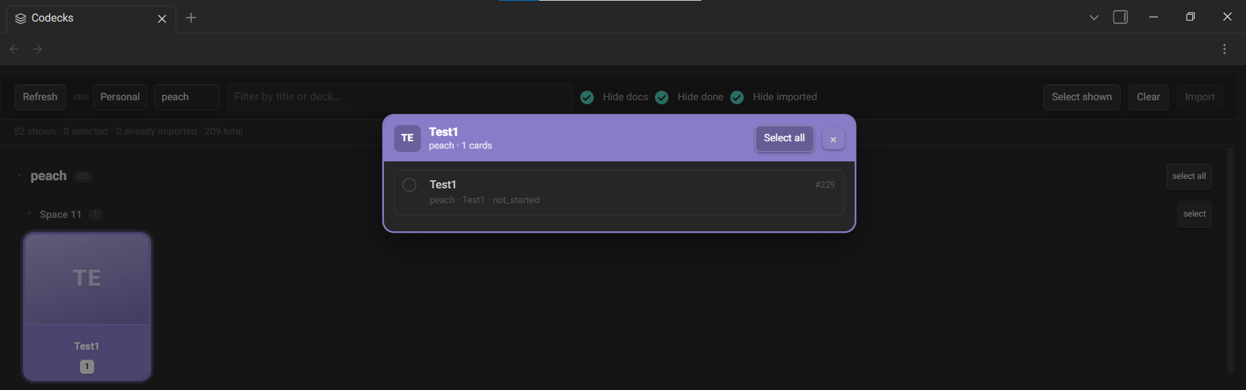Click the Select shown button
1246x390 pixels.
pos(1082,97)
